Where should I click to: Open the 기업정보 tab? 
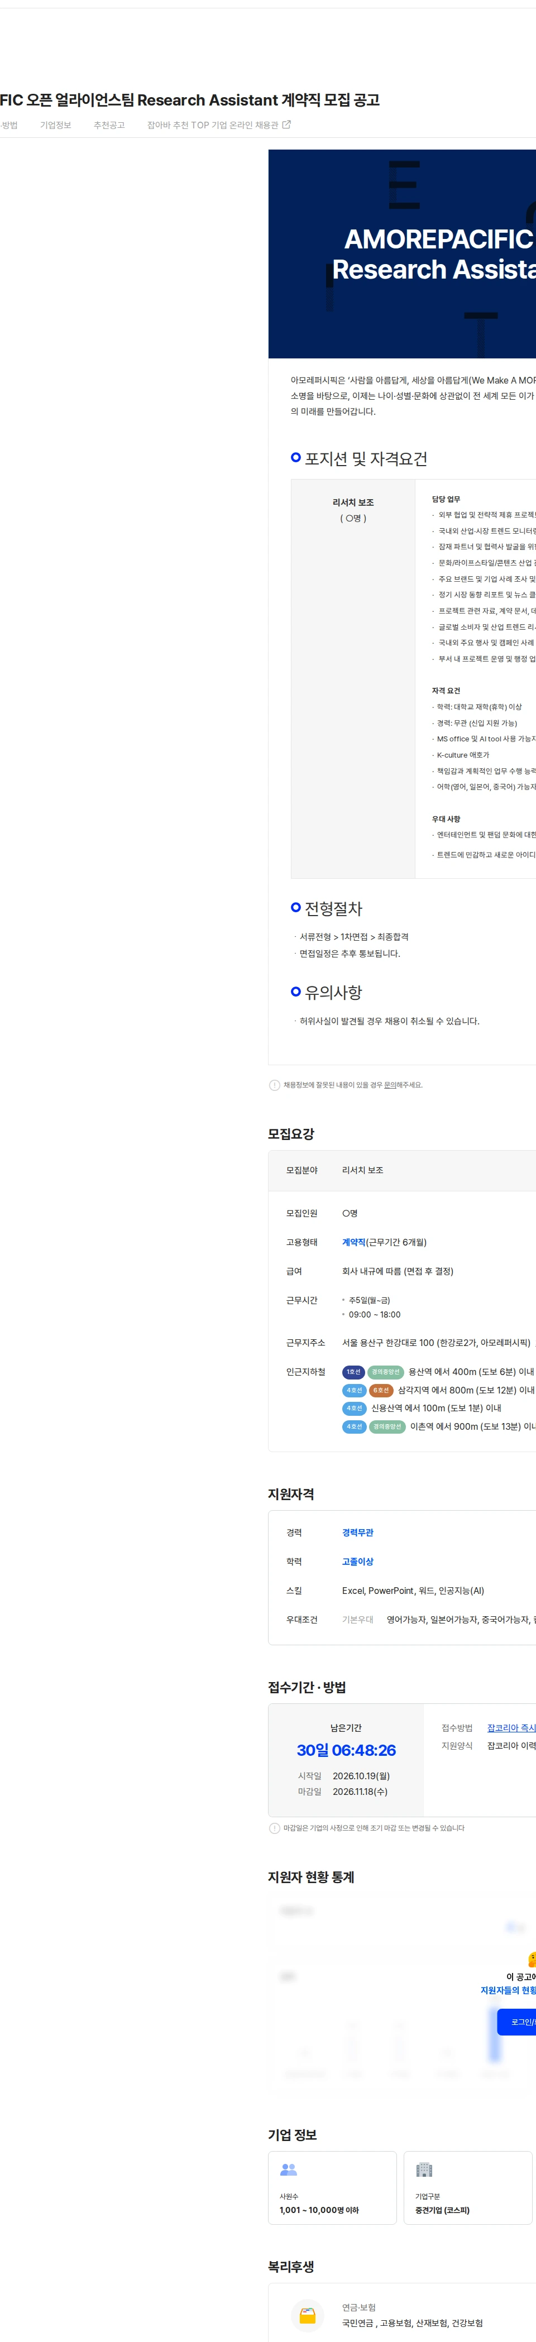tap(55, 124)
